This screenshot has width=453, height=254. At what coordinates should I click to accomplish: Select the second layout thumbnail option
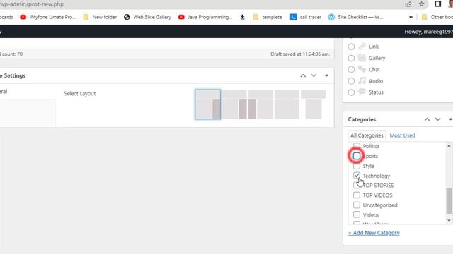tap(234, 104)
